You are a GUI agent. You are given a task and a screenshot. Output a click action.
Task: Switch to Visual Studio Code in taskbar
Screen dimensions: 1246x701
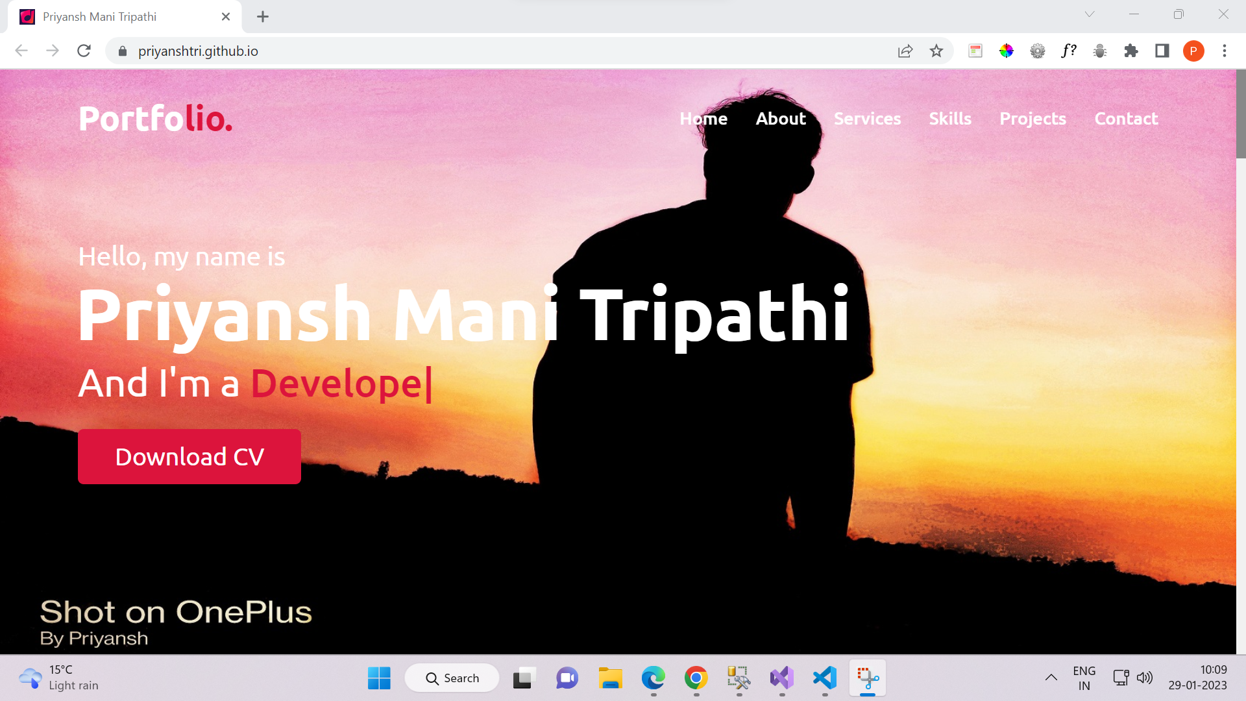[825, 678]
